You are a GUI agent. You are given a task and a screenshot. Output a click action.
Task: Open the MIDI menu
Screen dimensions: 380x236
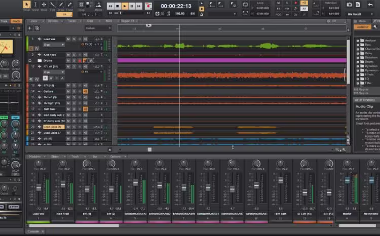(x=110, y=21)
